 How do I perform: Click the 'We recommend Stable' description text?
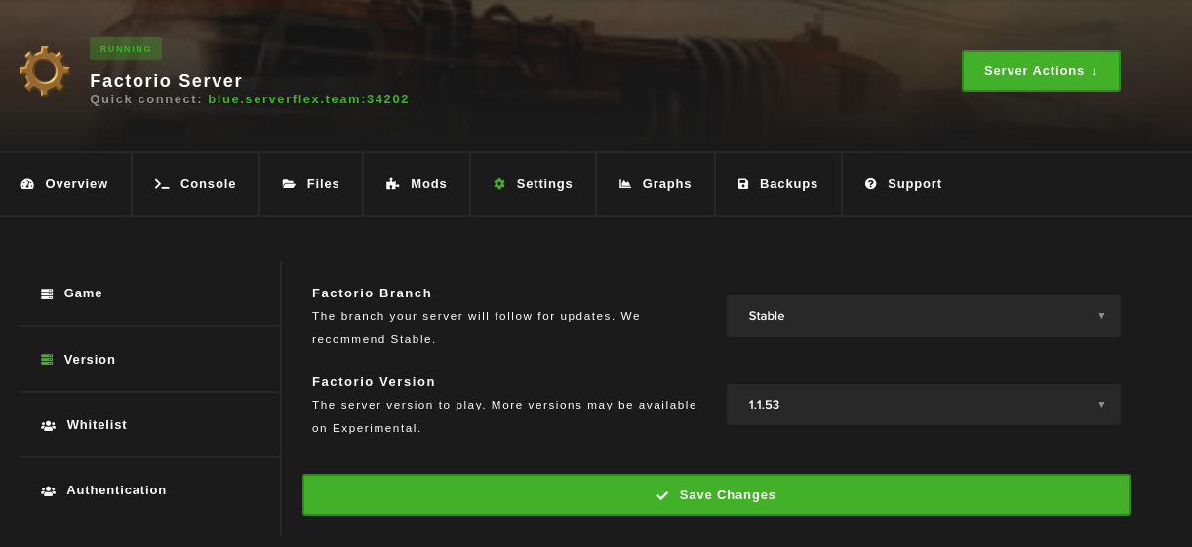(476, 328)
